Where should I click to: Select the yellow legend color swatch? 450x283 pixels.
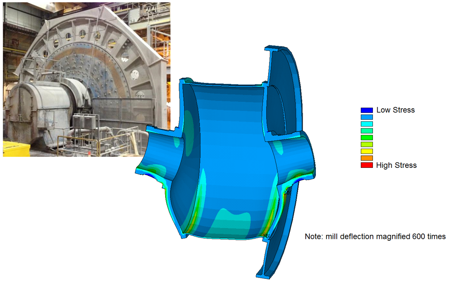[x=366, y=151]
